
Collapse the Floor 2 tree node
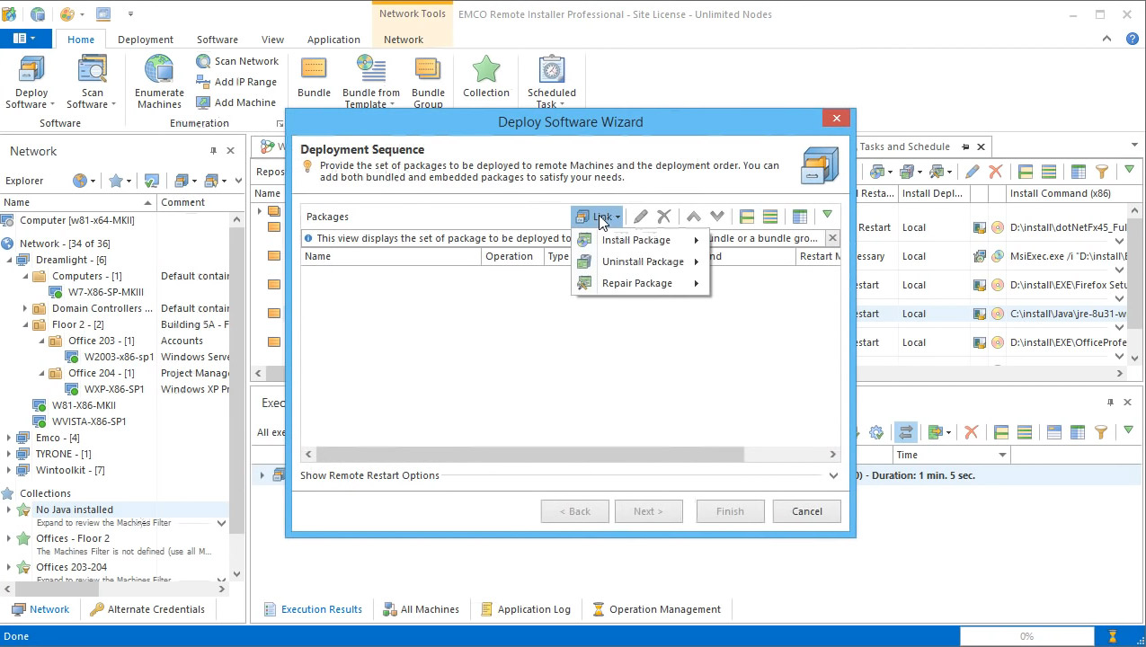click(x=26, y=324)
